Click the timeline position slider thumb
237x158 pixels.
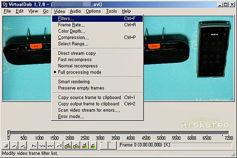[8, 133]
